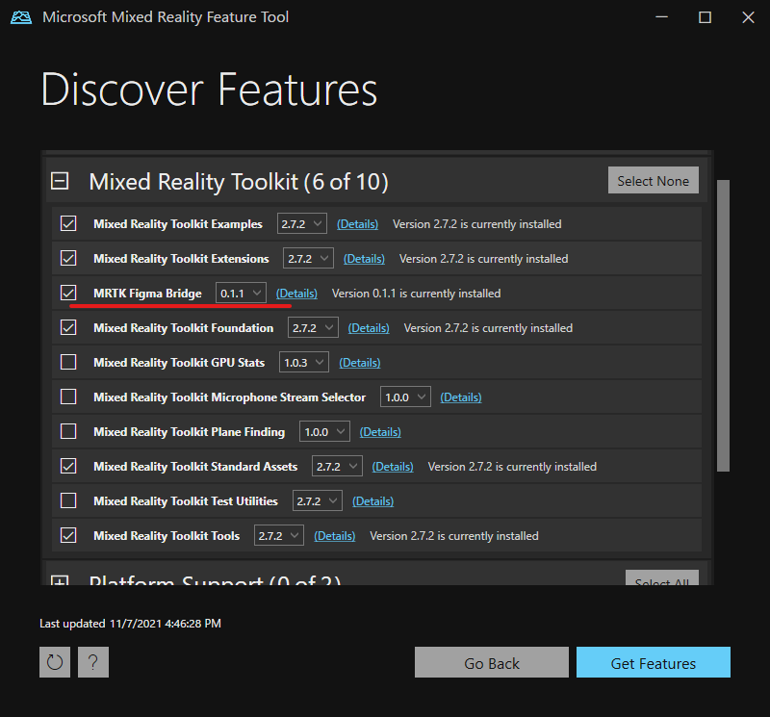Open GPU Stats version dropdown

coord(304,363)
